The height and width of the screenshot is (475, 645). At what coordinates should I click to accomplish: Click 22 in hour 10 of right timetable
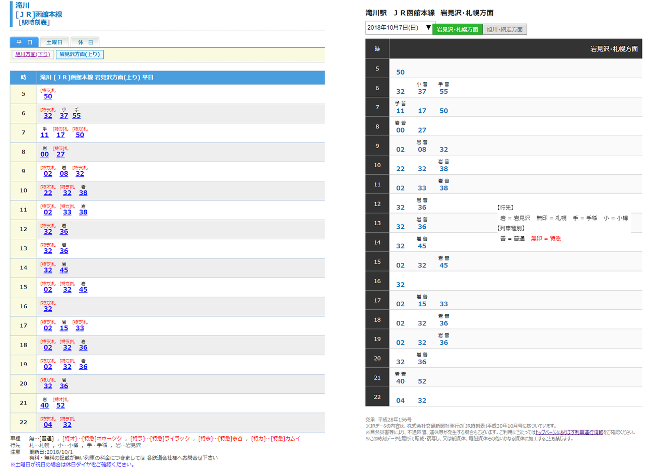coord(401,169)
